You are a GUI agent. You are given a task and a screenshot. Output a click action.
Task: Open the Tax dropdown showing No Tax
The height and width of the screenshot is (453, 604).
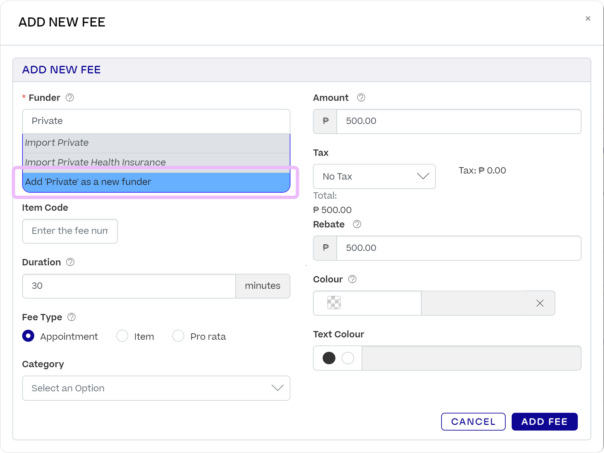coord(374,176)
